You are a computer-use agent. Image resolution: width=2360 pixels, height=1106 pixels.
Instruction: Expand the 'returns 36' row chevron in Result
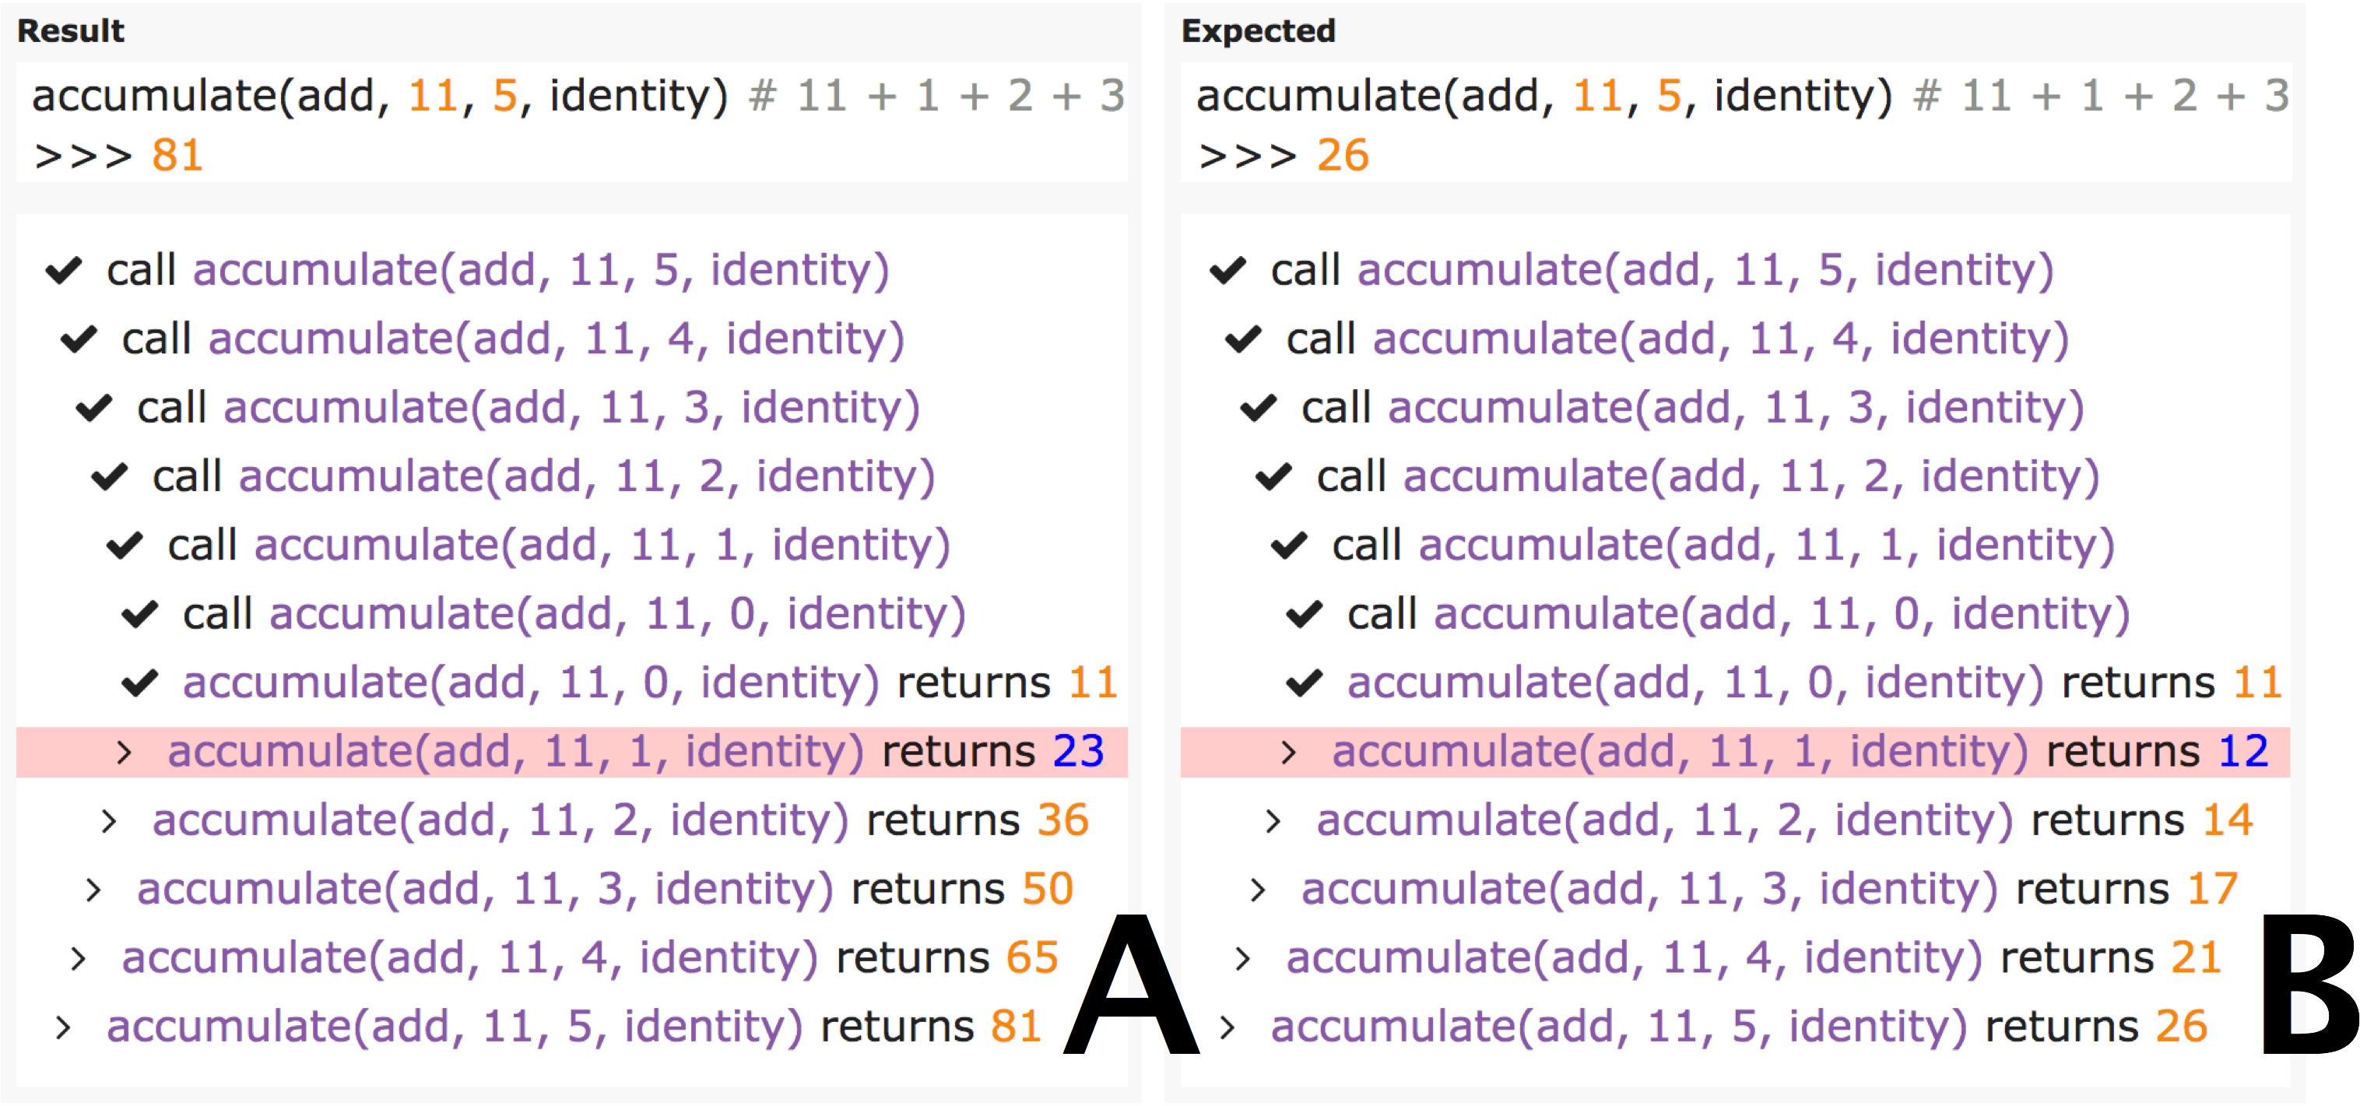(109, 821)
